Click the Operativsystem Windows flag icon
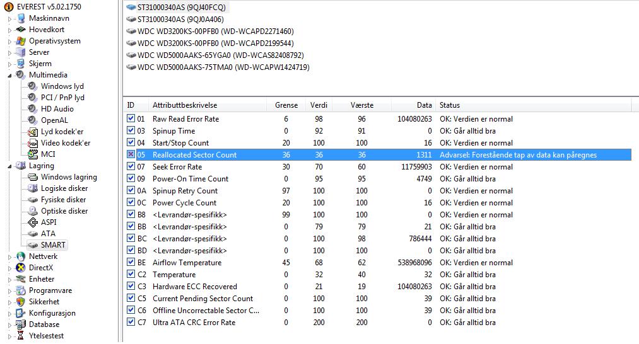 point(21,41)
